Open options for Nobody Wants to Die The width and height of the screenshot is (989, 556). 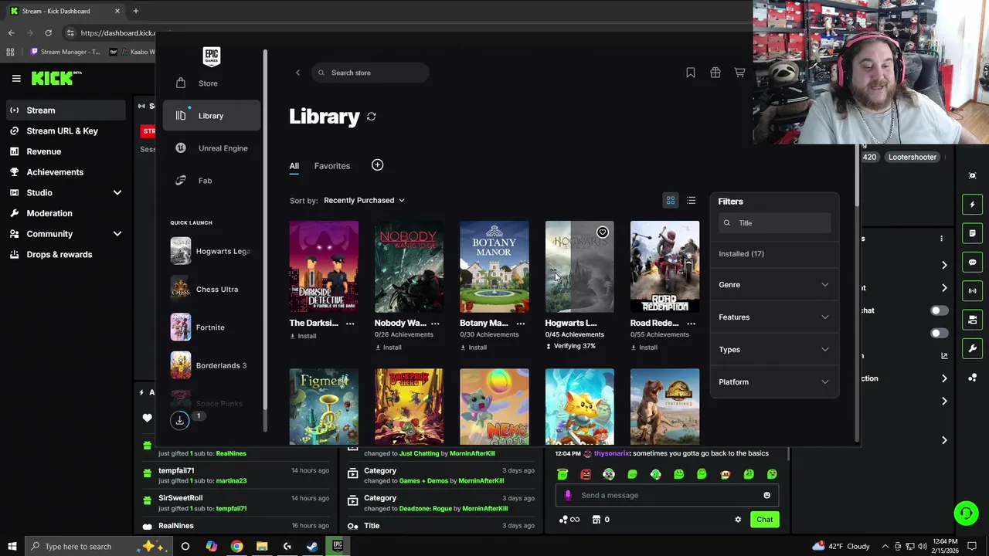pyautogui.click(x=435, y=324)
